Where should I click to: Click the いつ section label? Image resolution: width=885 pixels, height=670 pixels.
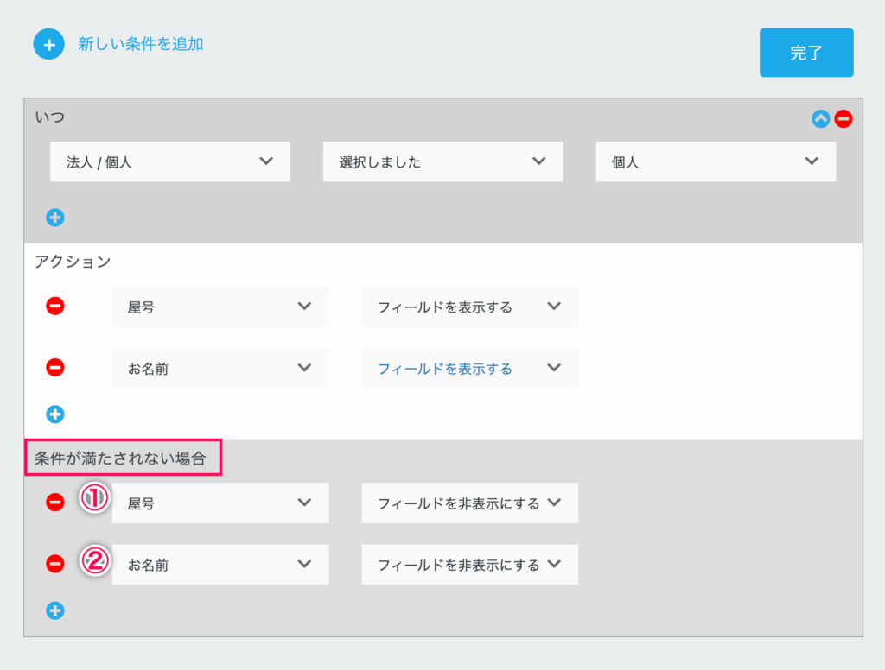49,117
